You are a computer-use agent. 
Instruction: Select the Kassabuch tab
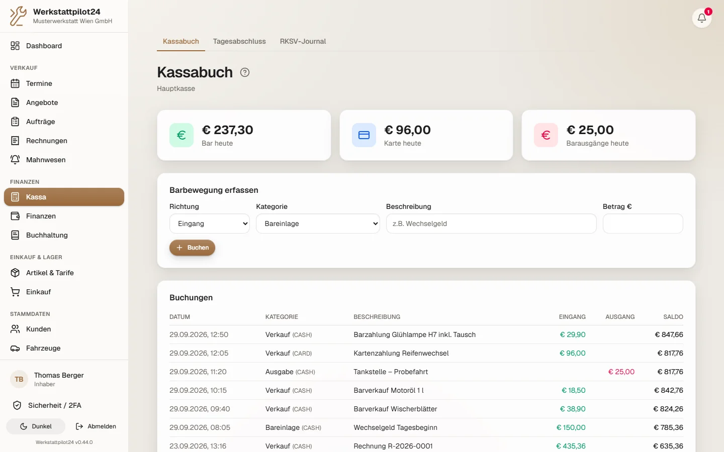[181, 41]
